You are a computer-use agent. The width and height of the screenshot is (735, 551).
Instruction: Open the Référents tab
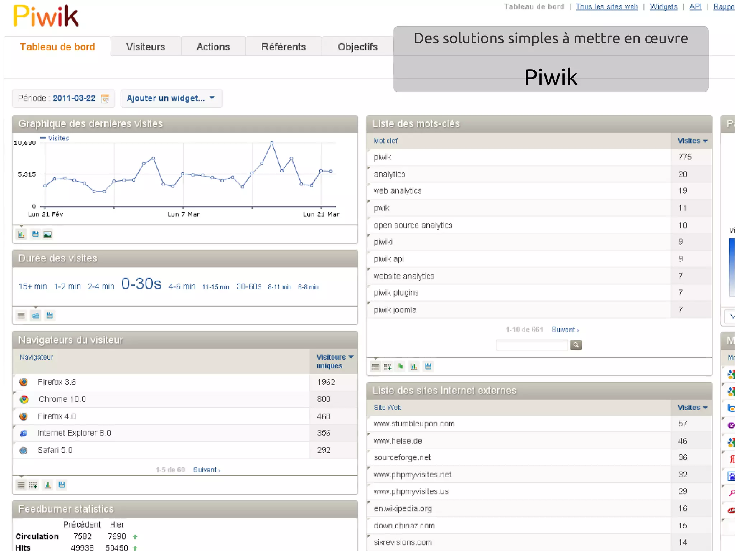(x=284, y=47)
